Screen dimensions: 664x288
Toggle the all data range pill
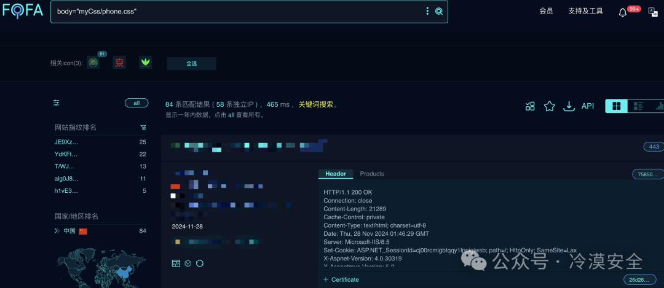136,103
